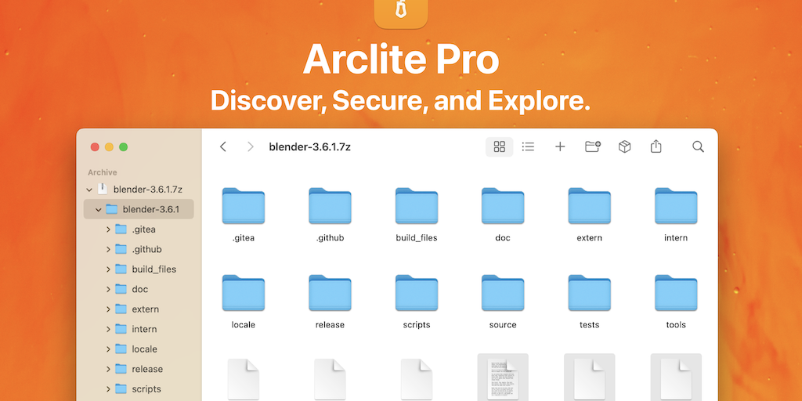802x401 pixels.
Task: Open the share icon in toolbar
Action: click(x=656, y=146)
